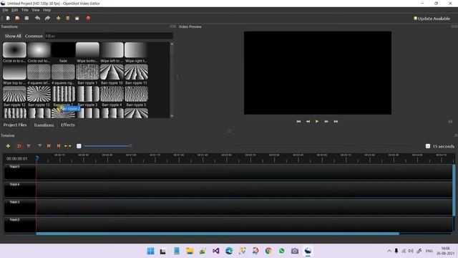This screenshot has height=258, width=458.
Task: Click the blue playhead marker on ruler
Action: click(37, 158)
